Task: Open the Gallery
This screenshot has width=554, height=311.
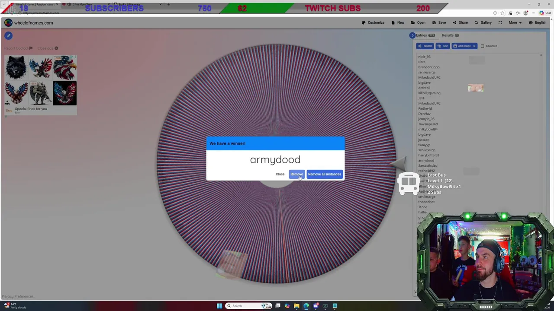Action: point(483,22)
